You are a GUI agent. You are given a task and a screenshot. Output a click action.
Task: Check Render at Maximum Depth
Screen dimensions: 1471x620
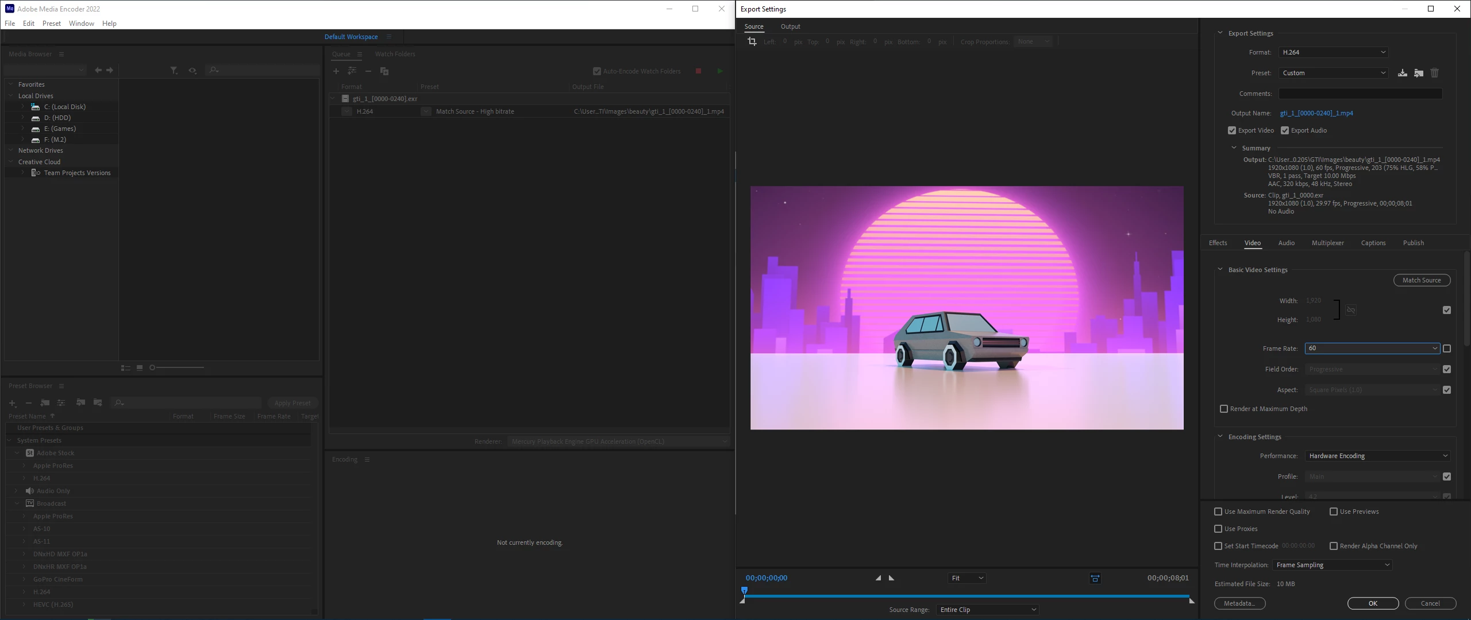tap(1224, 409)
